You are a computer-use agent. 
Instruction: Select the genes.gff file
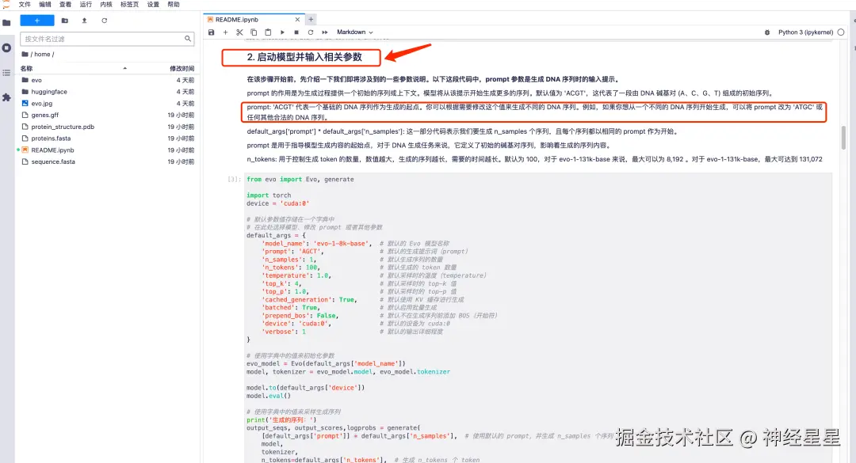coord(108,115)
